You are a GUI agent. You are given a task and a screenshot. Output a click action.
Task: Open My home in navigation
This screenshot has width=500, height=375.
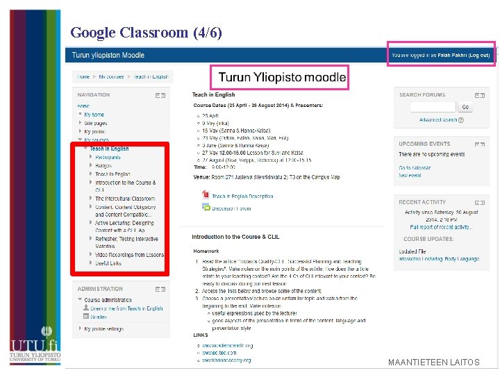tap(94, 115)
